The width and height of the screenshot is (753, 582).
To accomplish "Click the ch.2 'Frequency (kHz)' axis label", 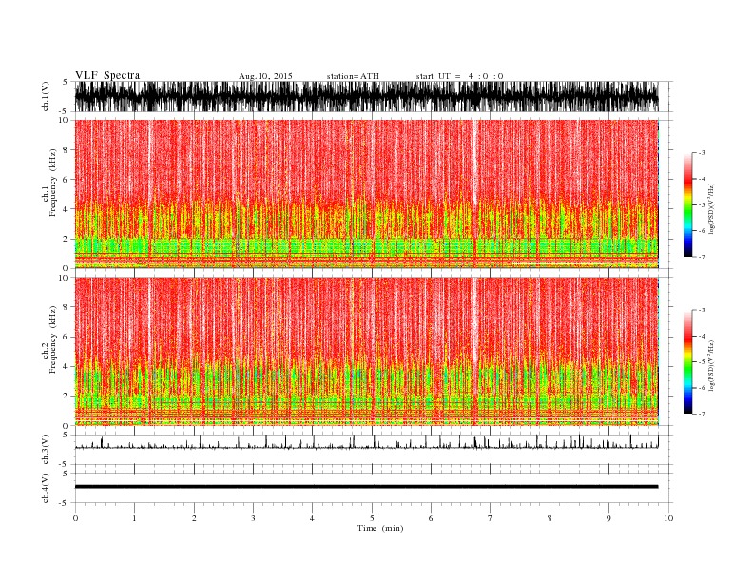I will pos(52,340).
